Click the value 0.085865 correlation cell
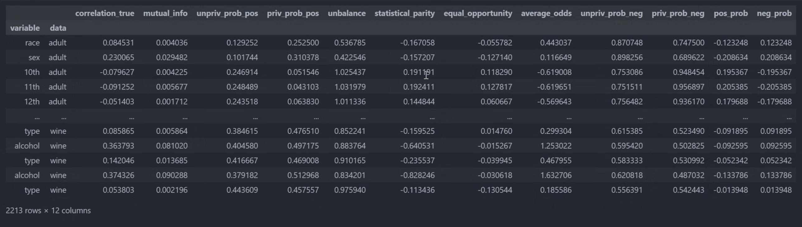 [x=118, y=131]
